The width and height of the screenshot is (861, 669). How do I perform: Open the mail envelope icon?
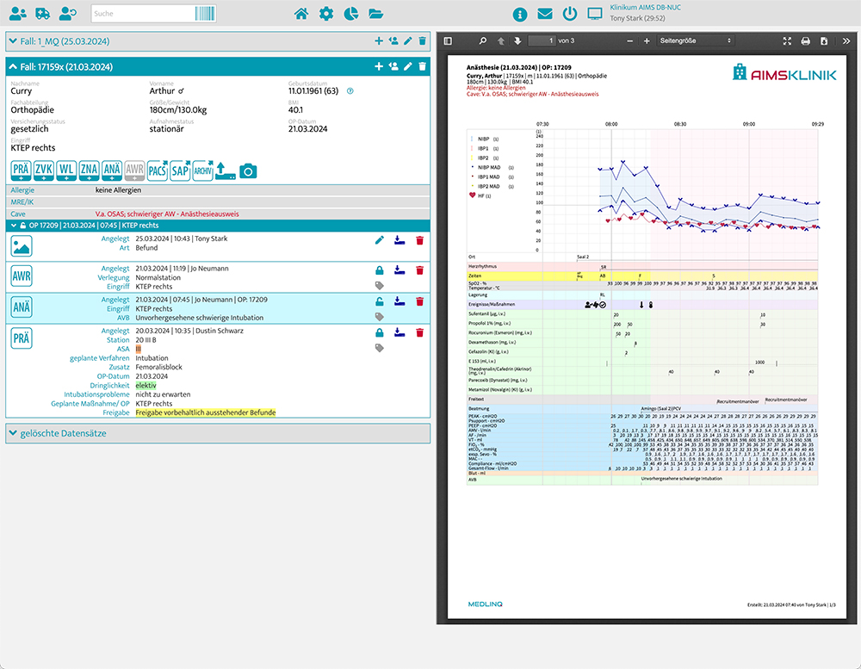(x=545, y=14)
